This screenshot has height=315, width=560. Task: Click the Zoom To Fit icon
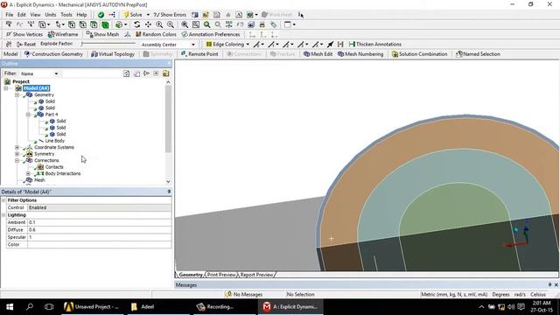(185, 24)
